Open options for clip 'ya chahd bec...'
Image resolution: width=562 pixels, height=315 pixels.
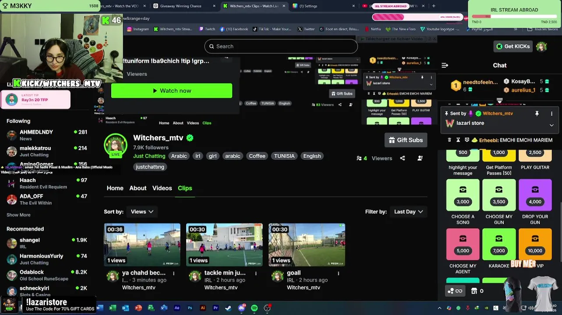[x=173, y=273]
